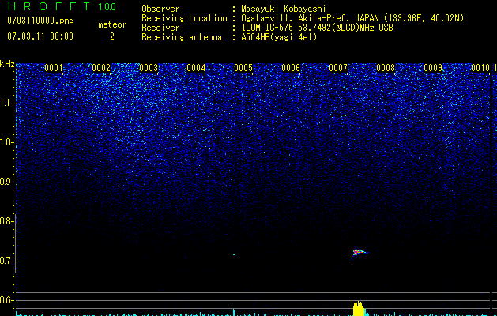This screenshot has width=497, height=316.
Task: Click the 0.8 kHz axis tick label
Action: [7, 221]
